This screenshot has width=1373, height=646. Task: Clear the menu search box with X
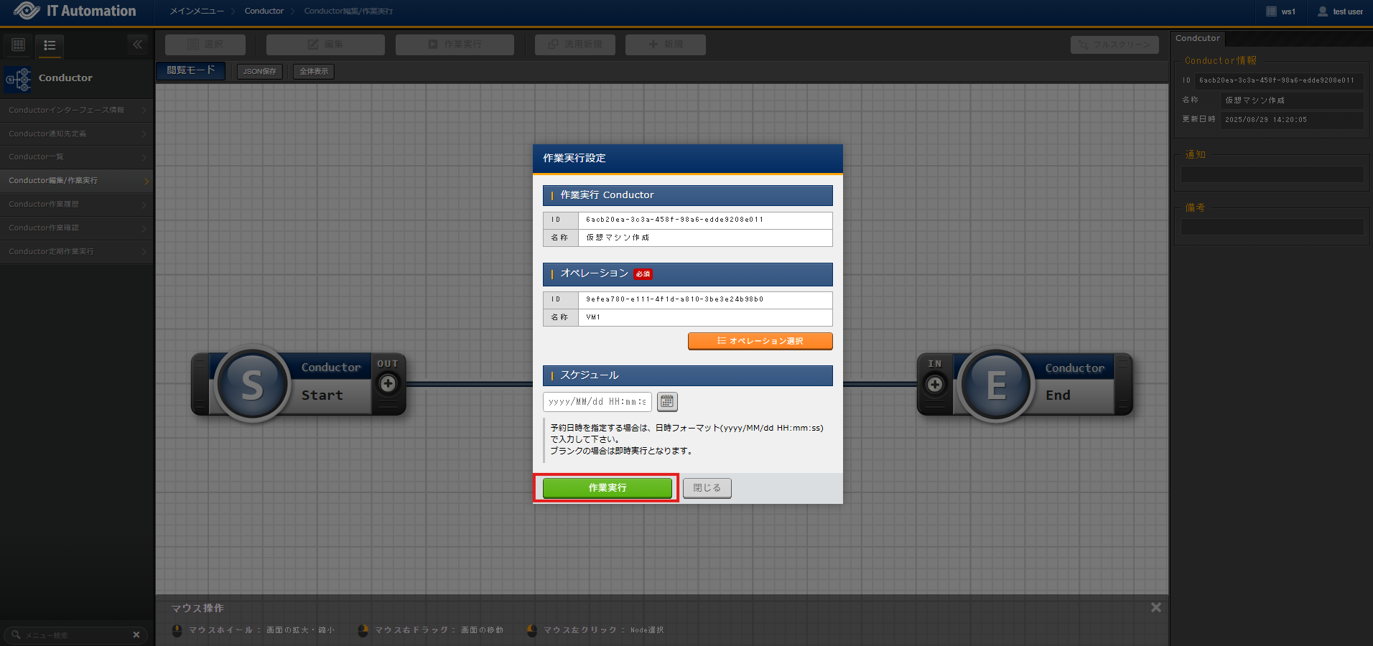pyautogui.click(x=136, y=635)
